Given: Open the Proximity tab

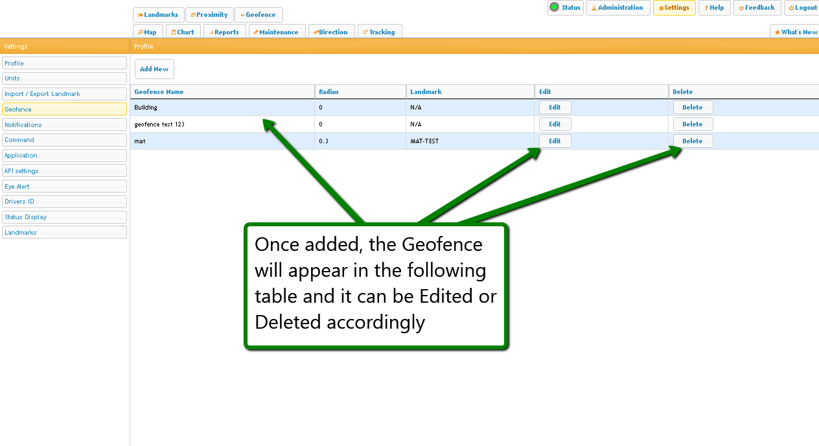Looking at the screenshot, I should [209, 15].
